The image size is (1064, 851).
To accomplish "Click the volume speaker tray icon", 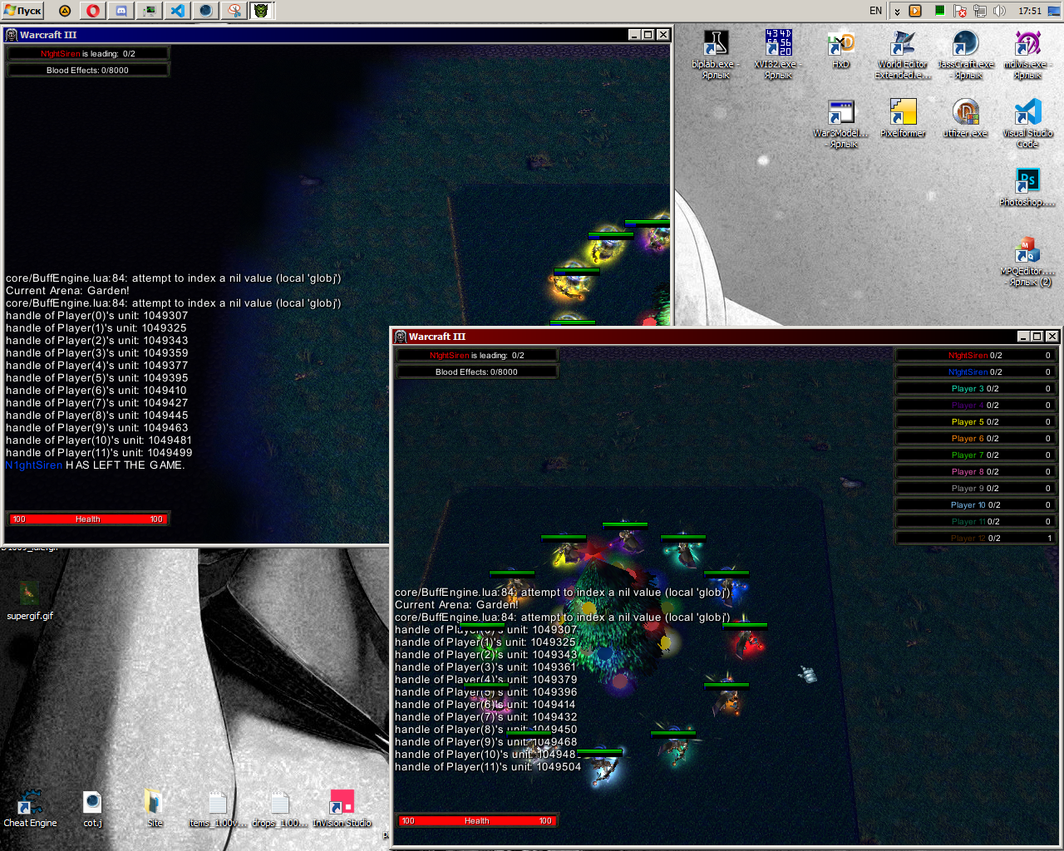I will [x=1000, y=11].
